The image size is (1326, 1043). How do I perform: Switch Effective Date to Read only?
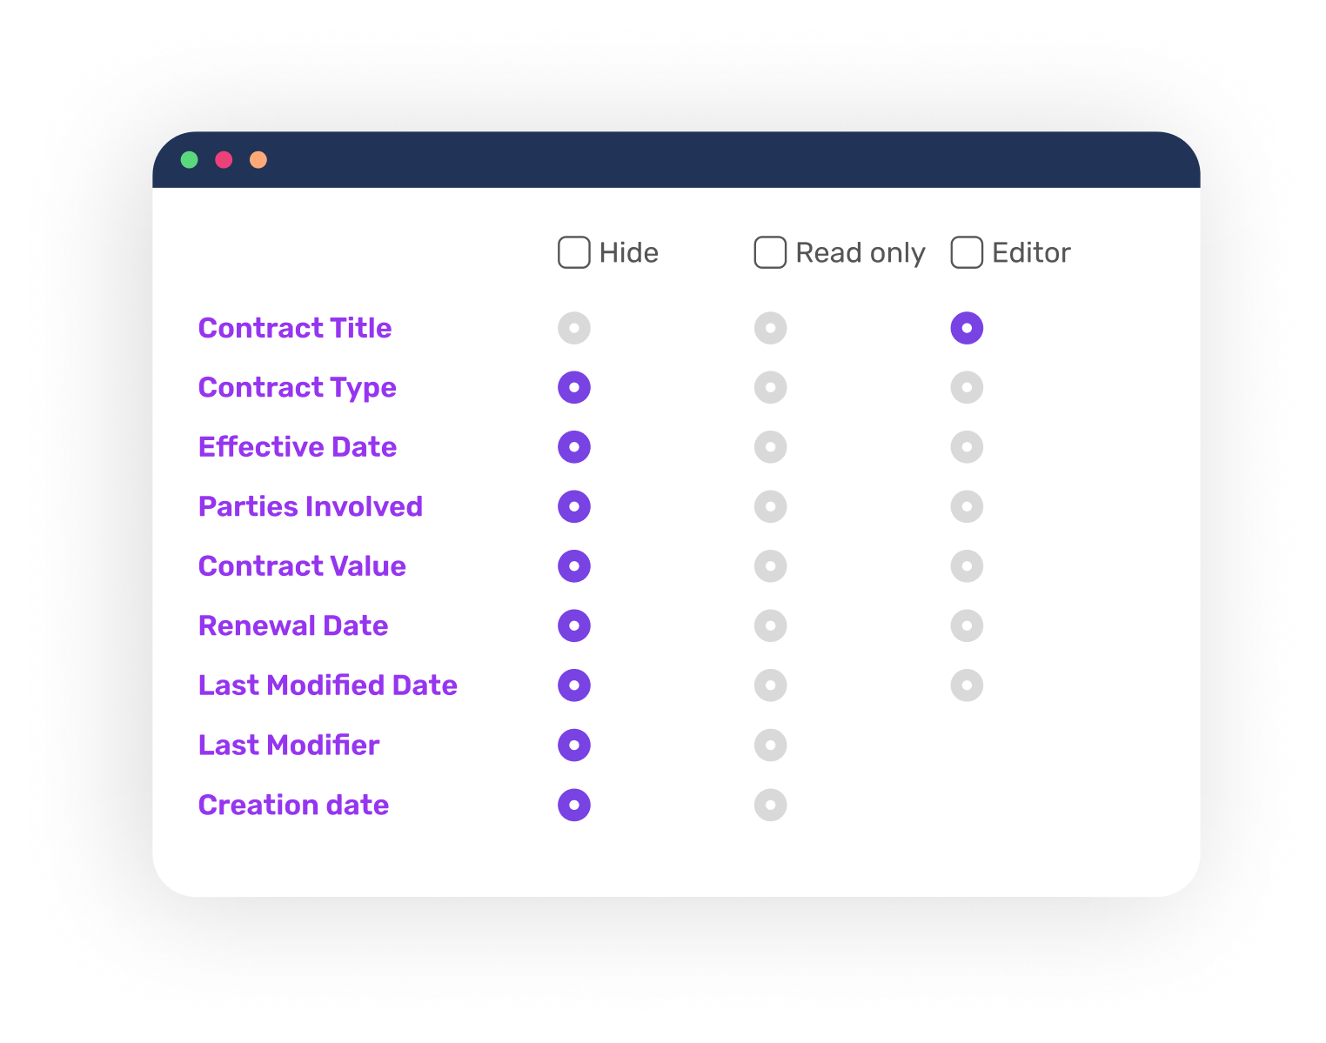point(769,446)
